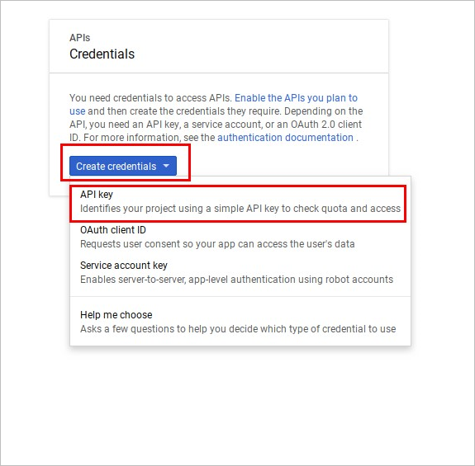This screenshot has width=475, height=466.
Task: Click the 'OAuth 2.0 client' paragraph text
Action: (326, 125)
